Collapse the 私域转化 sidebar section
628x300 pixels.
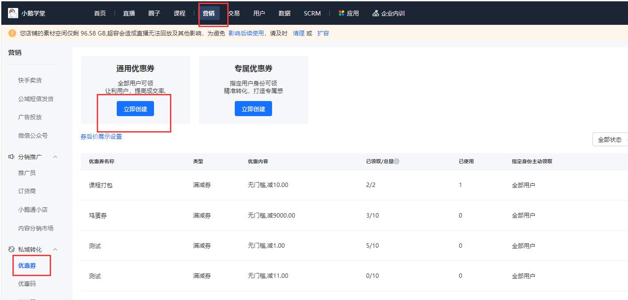coord(55,249)
